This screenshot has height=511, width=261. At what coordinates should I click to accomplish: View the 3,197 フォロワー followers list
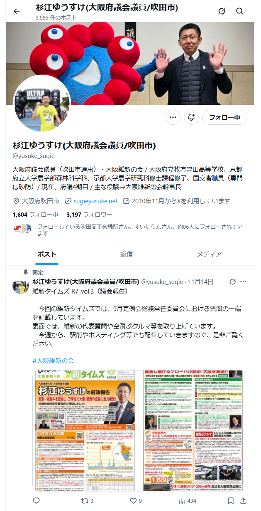pos(89,215)
